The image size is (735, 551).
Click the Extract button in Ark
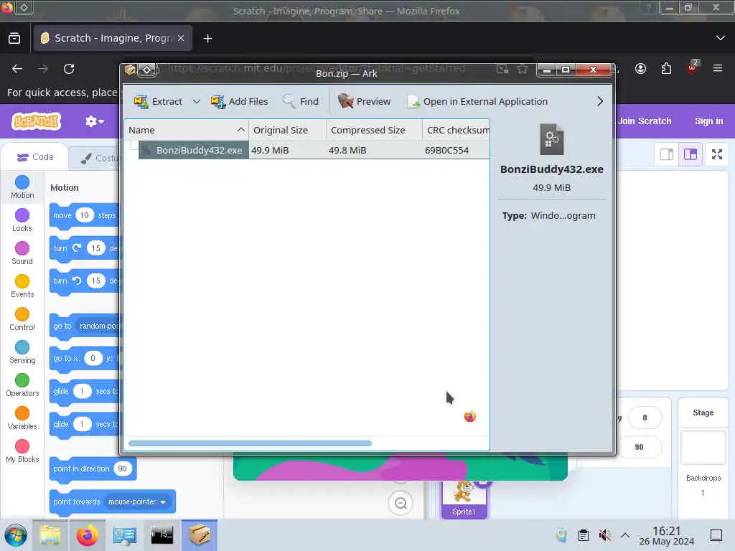tap(158, 101)
